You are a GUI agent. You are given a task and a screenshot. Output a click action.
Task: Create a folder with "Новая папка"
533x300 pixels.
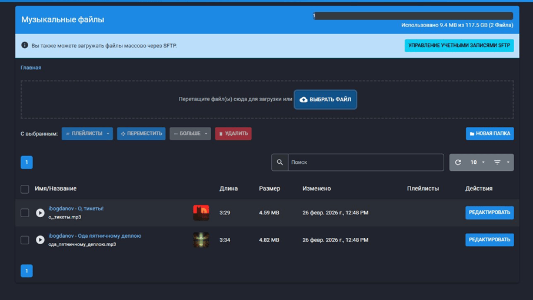point(489,134)
